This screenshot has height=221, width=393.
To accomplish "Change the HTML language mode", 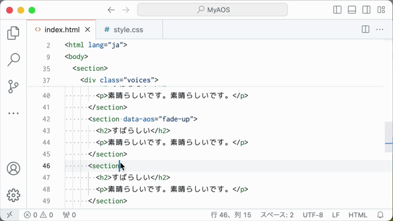I will pyautogui.click(x=357, y=215).
